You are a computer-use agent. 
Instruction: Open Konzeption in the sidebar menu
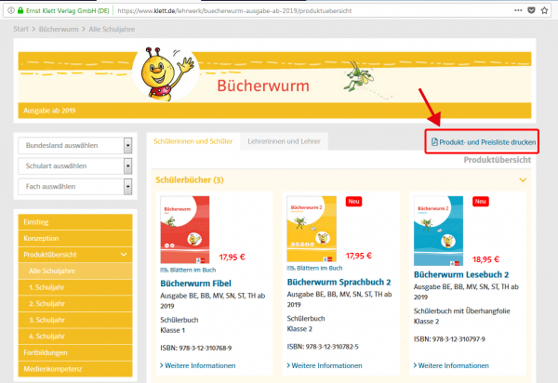click(x=75, y=238)
